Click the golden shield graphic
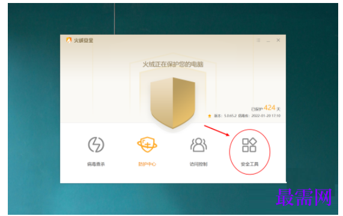This screenshot has width=343, height=216. [172, 103]
